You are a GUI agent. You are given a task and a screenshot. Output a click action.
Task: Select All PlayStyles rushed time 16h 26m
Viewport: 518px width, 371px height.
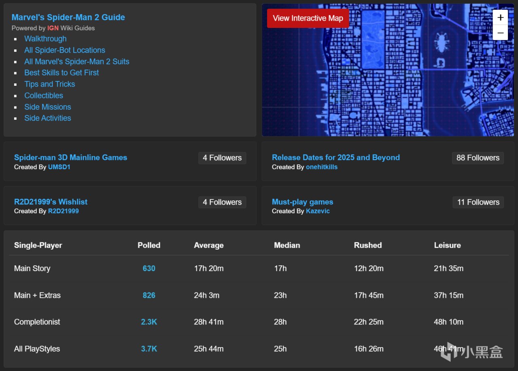pos(369,349)
